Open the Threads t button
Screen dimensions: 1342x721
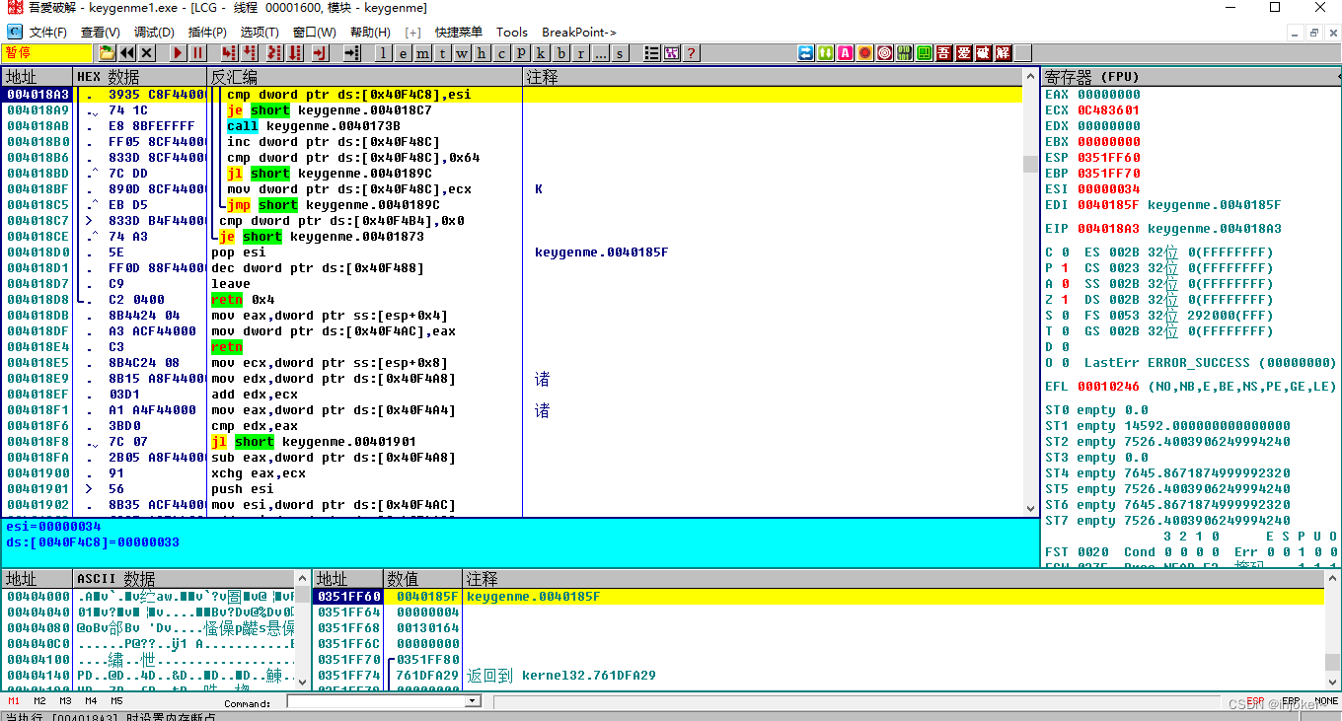442,53
